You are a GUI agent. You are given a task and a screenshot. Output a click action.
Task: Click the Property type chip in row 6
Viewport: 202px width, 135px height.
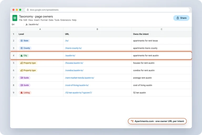(28, 70)
